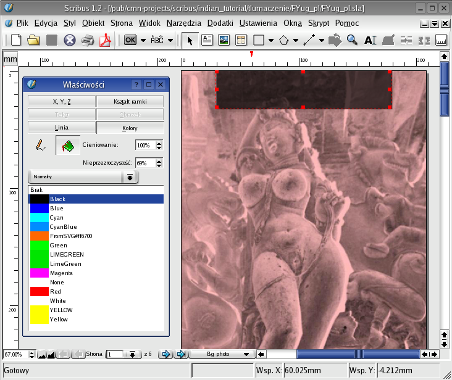Open the Obiekt menu
452x380 pixels.
93,23
